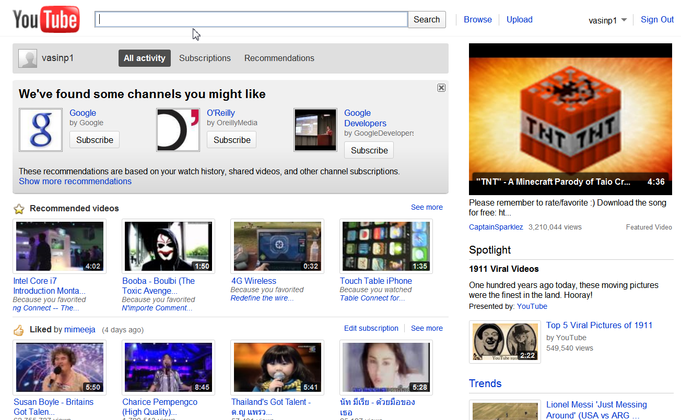
Task: Open the Browse link
Action: coord(478,19)
